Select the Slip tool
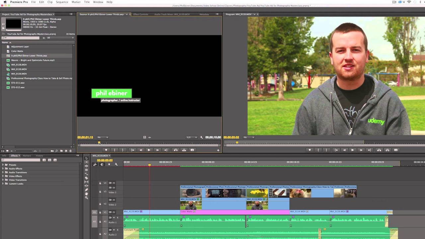425x239 pixels. click(x=86, y=182)
